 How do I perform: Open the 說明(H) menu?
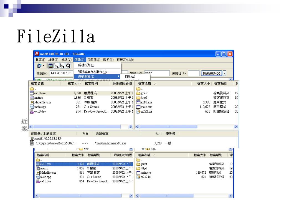[108, 60]
